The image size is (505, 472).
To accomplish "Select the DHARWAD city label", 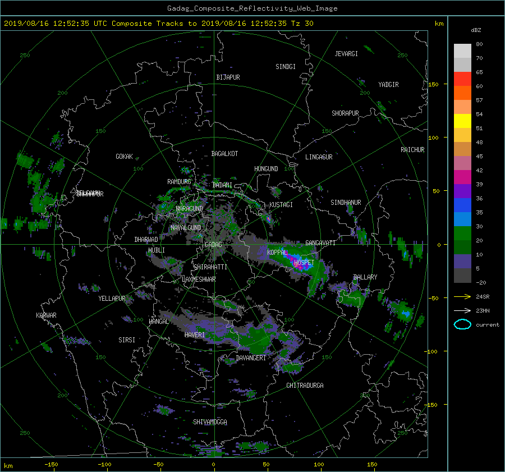I will pos(146,240).
